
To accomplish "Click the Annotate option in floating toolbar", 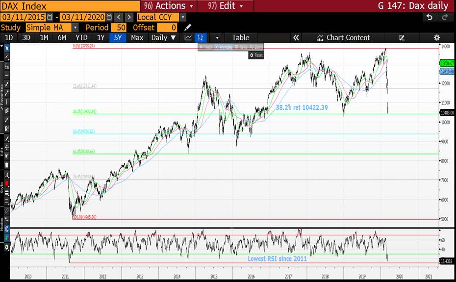I will (224, 47).
